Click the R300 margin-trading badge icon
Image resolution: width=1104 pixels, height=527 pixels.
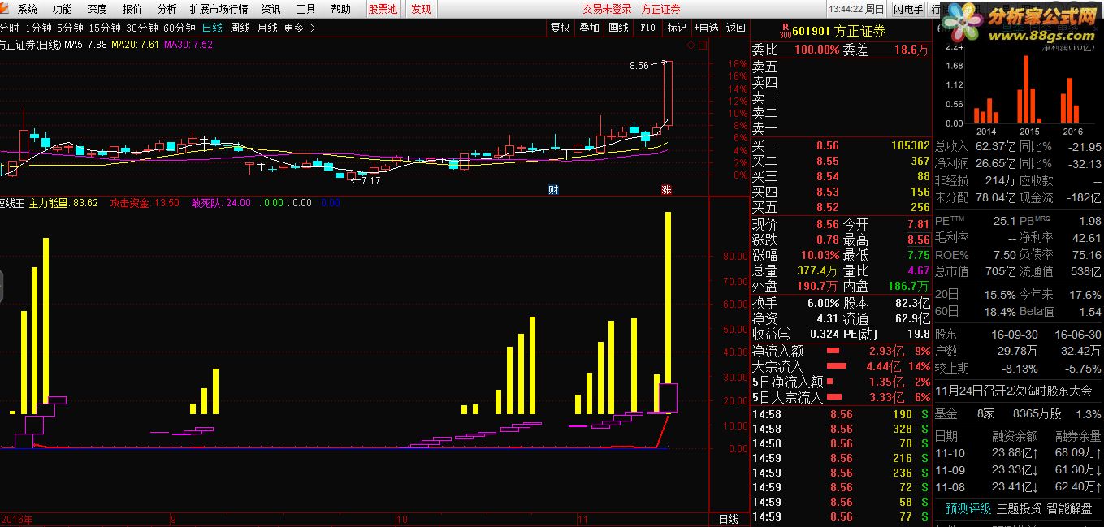784,32
